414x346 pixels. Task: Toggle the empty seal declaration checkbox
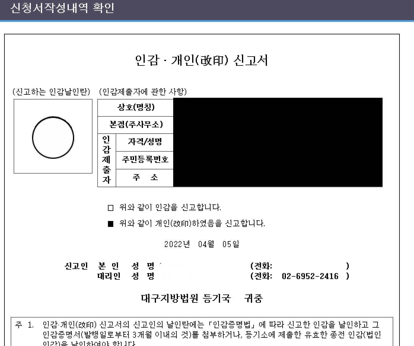point(111,208)
